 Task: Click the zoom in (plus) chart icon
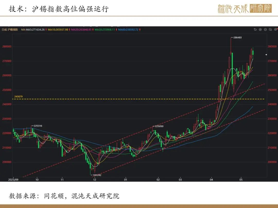260,30
